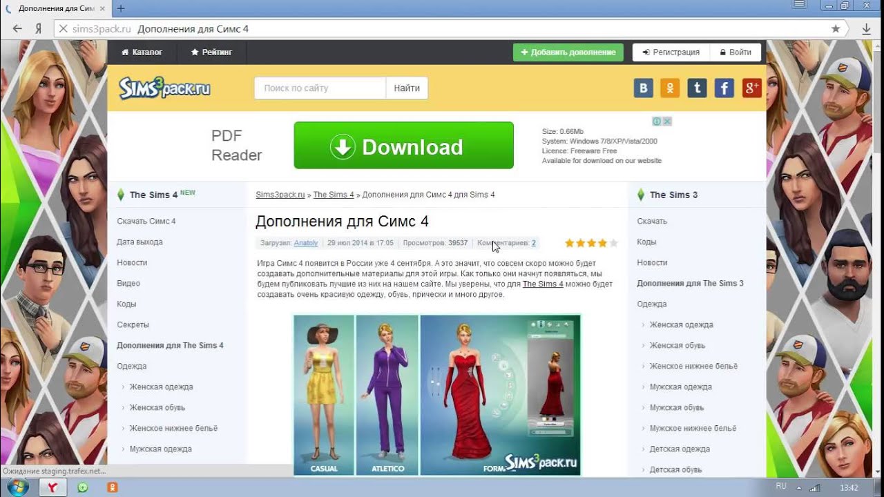Open browser menu hamburger icon

tap(799, 6)
